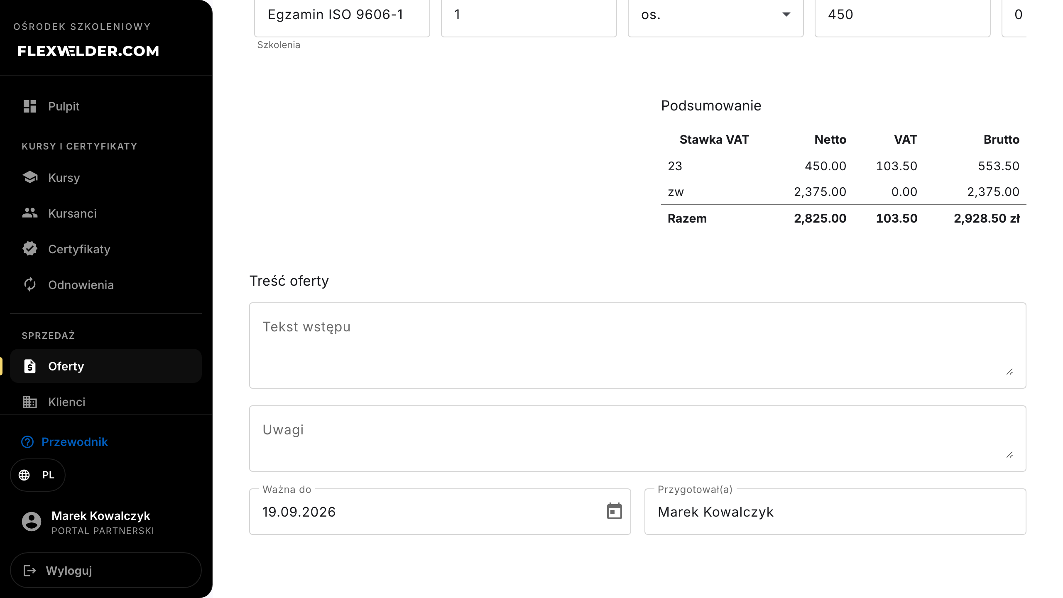Image resolution: width=1063 pixels, height=598 pixels.
Task: Click the 553.50 brutto value
Action: coord(999,166)
